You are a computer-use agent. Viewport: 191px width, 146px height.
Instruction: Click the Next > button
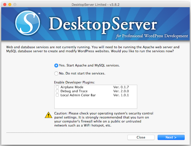tap(171, 137)
